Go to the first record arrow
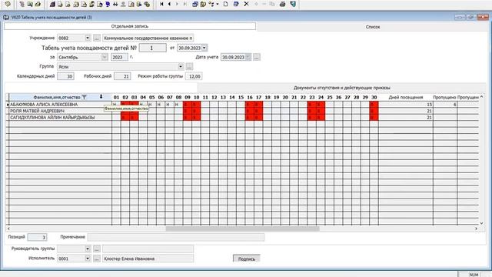This screenshot has height=277, width=492. pos(161,4)
